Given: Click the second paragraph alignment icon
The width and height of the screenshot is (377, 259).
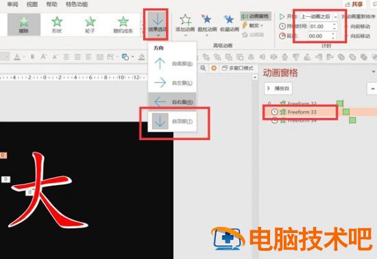Looking at the screenshot, I should pyautogui.click(x=77, y=57).
